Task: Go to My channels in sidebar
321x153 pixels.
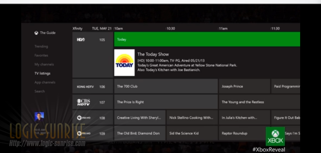Action: coord(44,64)
